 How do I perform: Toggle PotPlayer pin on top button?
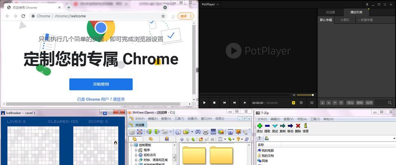pyautogui.click(x=367, y=4)
